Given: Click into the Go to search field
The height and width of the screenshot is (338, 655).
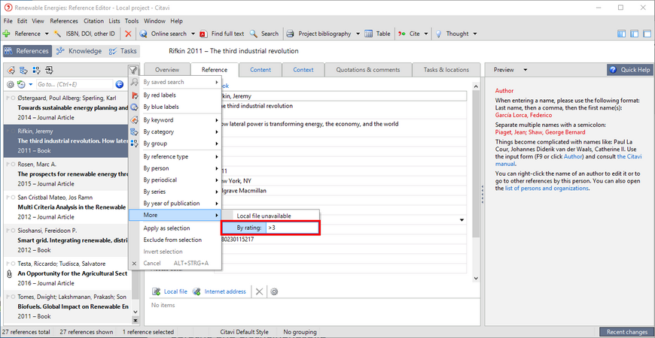Looking at the screenshot, I should pyautogui.click(x=75, y=85).
